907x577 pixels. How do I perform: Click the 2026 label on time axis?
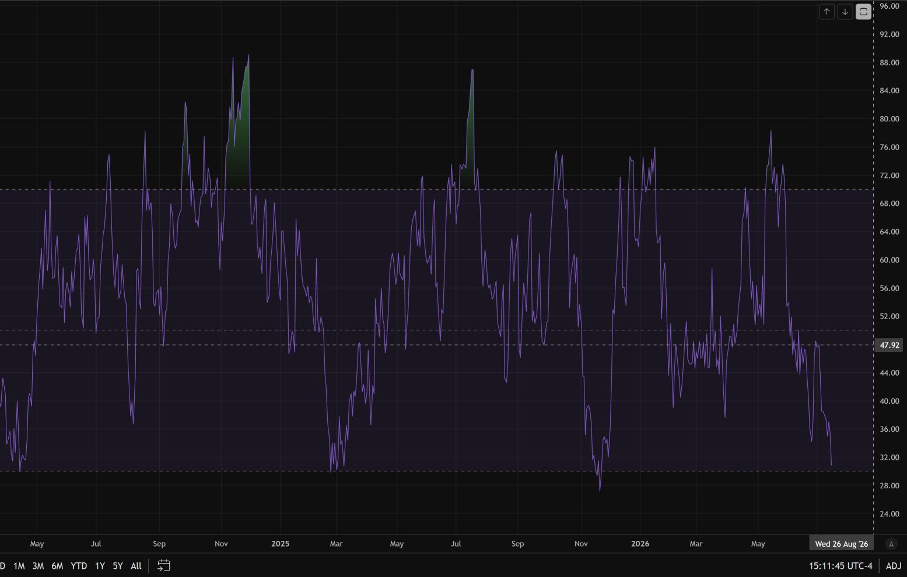tap(640, 544)
